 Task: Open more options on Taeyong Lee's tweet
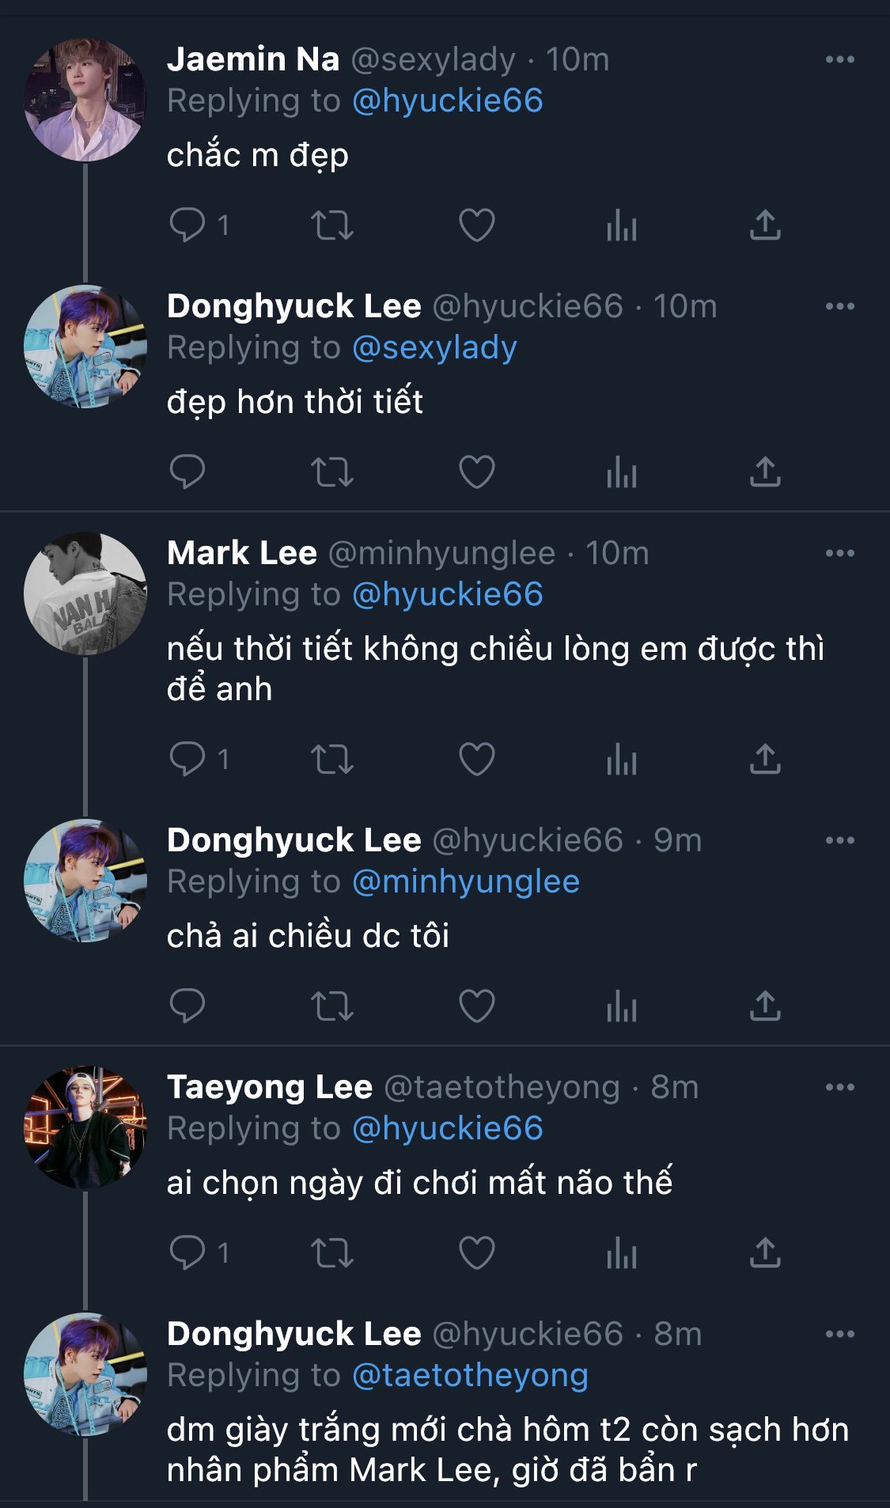pyautogui.click(x=839, y=1087)
